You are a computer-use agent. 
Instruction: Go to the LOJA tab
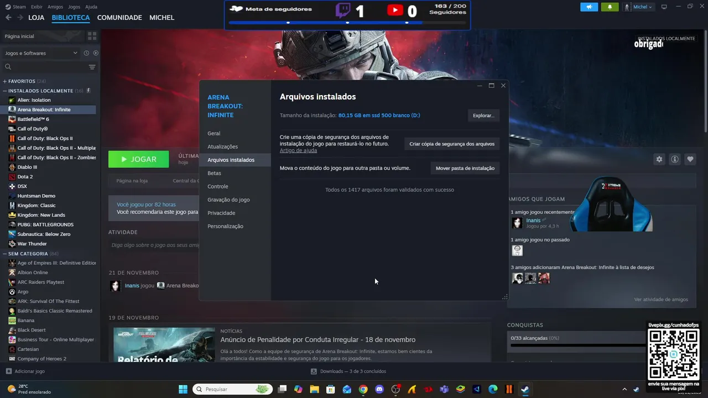coord(37,18)
